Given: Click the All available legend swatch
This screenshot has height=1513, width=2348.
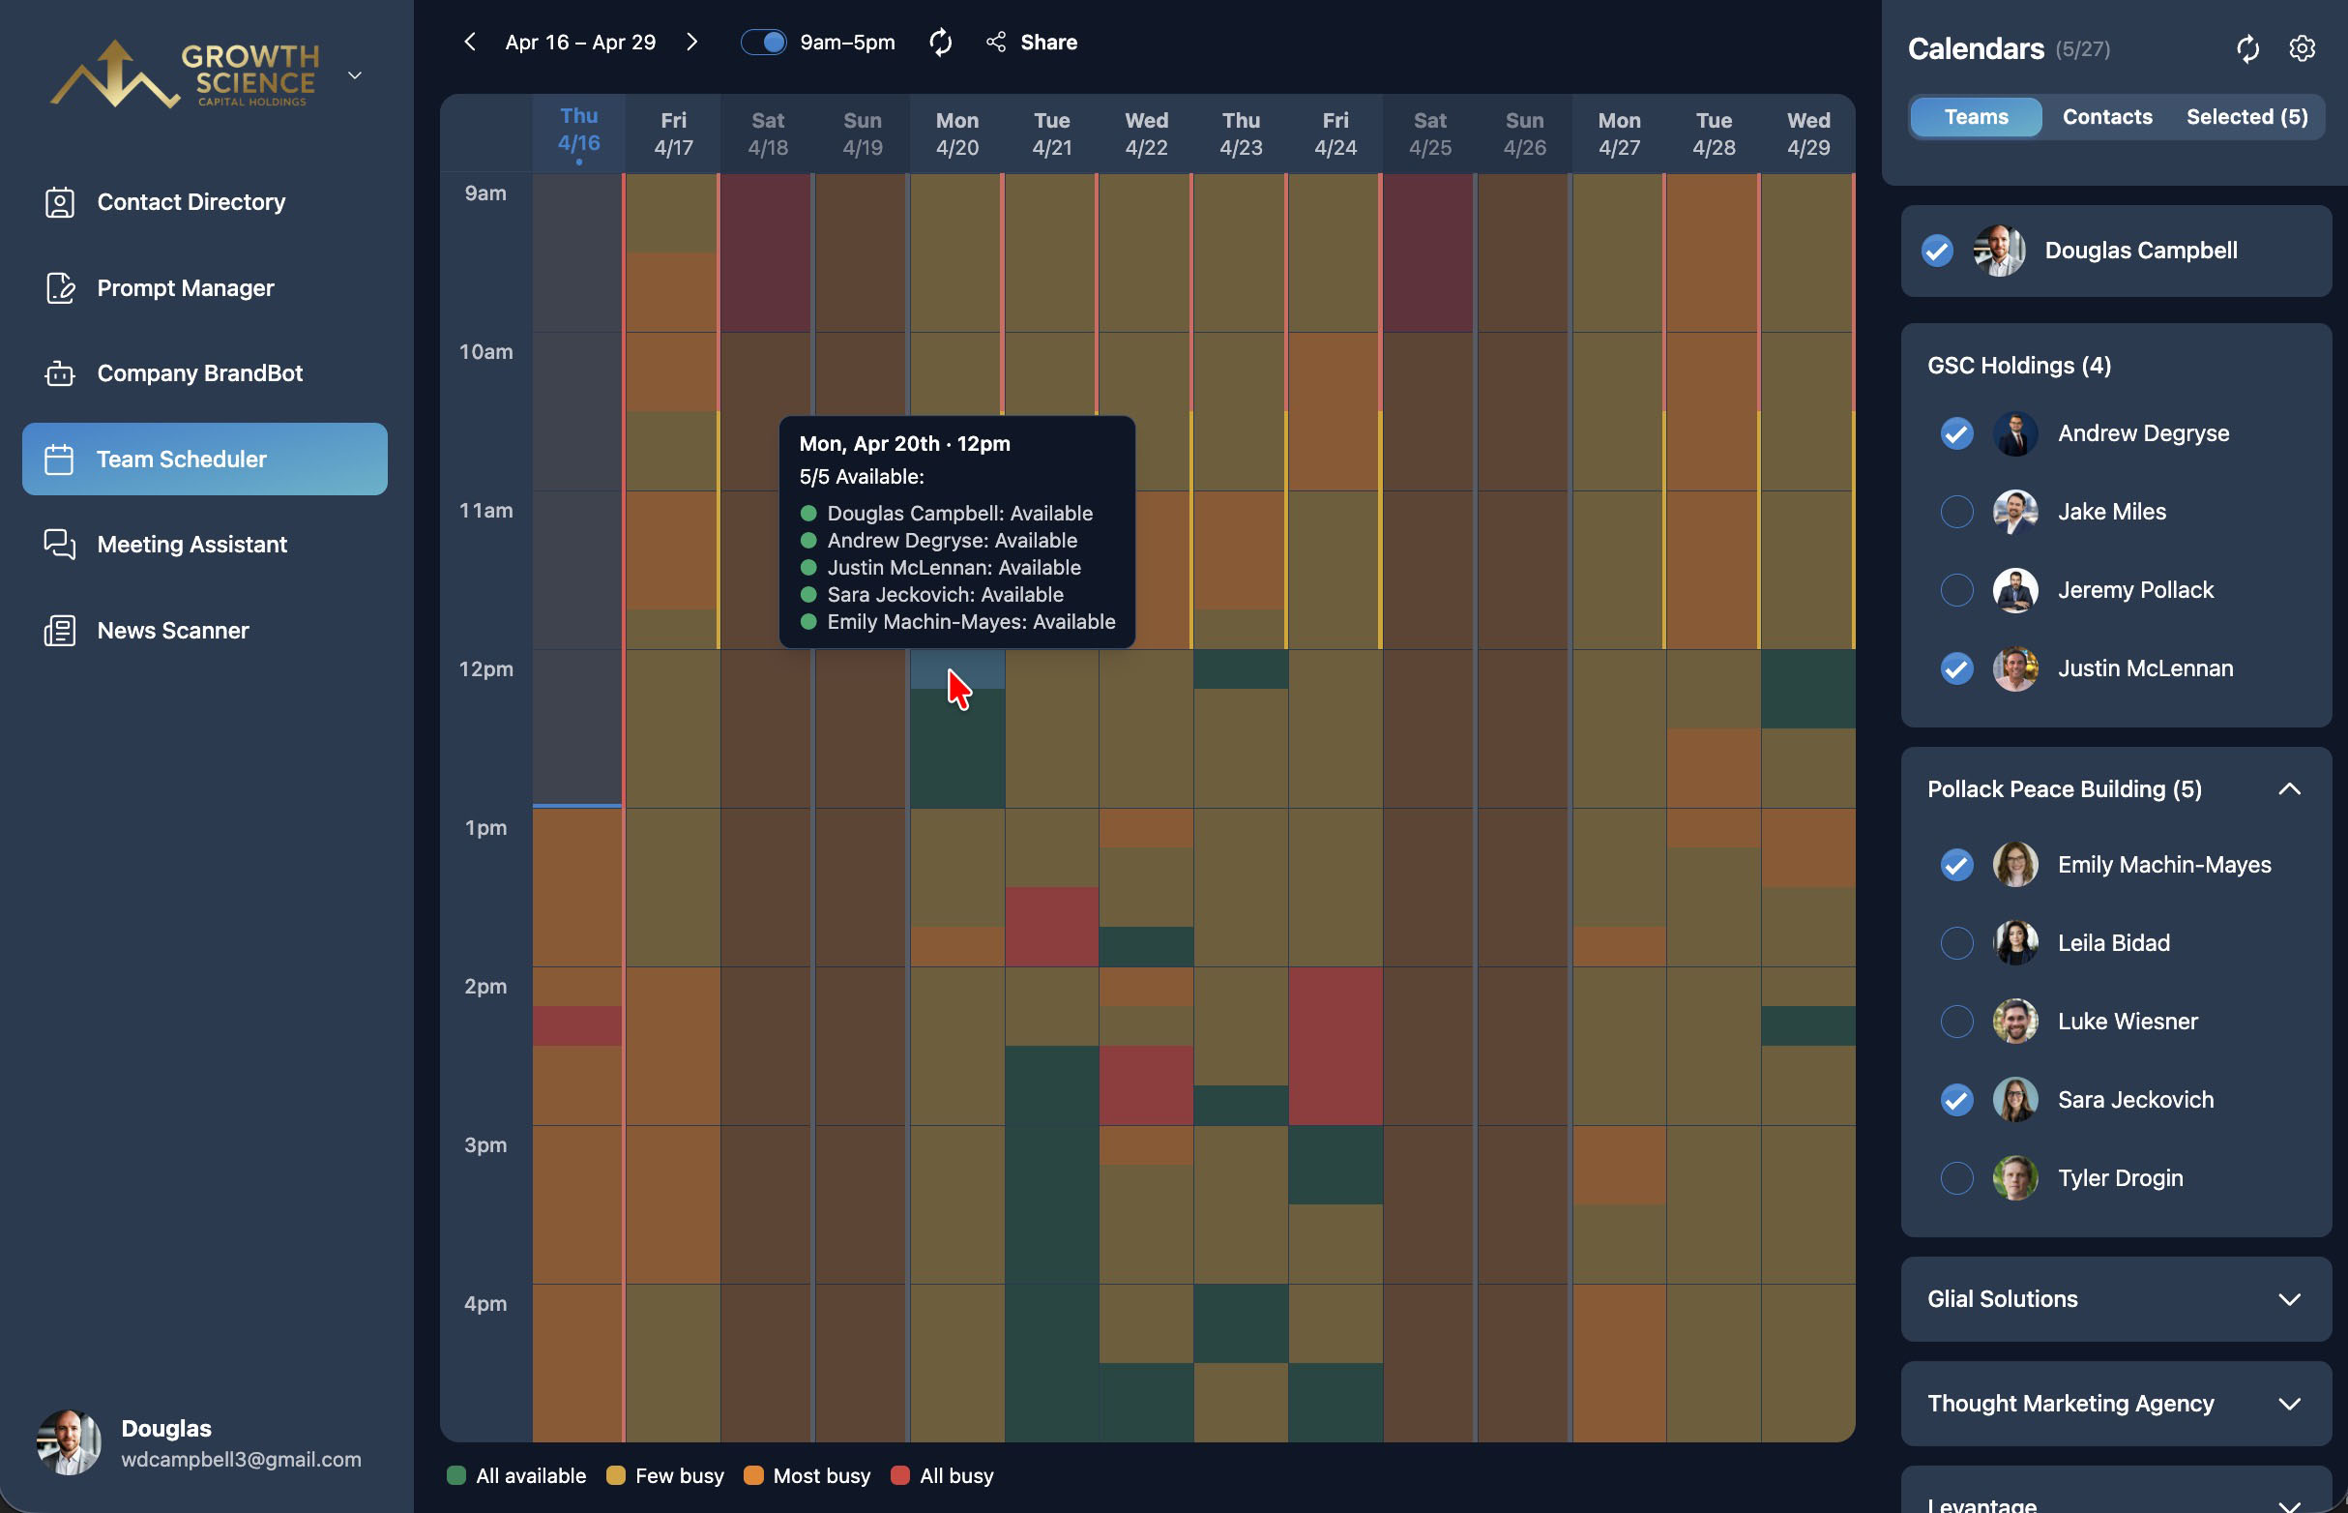Looking at the screenshot, I should [455, 1475].
